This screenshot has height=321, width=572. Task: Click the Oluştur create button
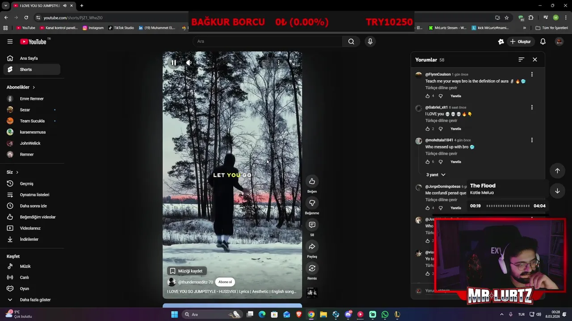[520, 41]
